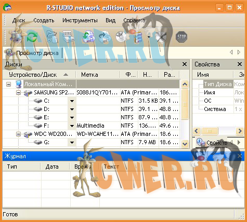This screenshot has width=247, height=222.
Task: Click the Open Image icon with green arrow
Action: pos(88,37)
